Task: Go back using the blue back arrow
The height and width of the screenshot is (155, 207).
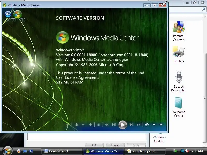Action: [x=8, y=14]
